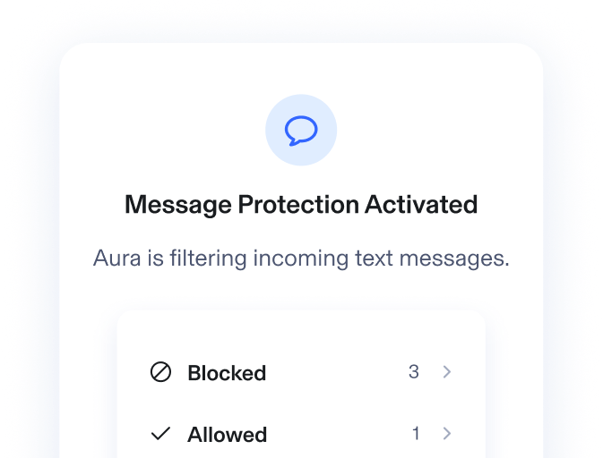Image resolution: width=603 pixels, height=458 pixels.
Task: Click empty space between Blocked label and count
Action: 337,372
